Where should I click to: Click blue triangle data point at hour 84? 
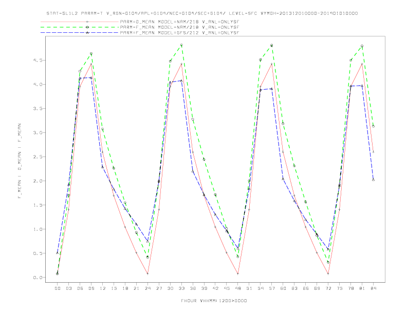373,180
